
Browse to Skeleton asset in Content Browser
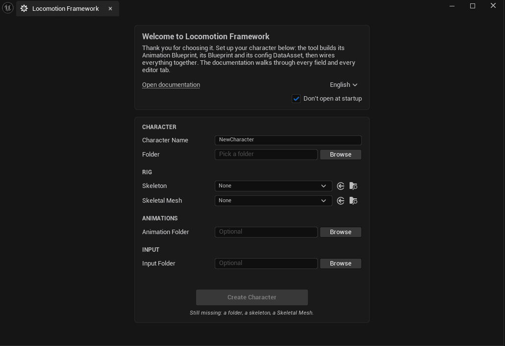click(x=353, y=186)
